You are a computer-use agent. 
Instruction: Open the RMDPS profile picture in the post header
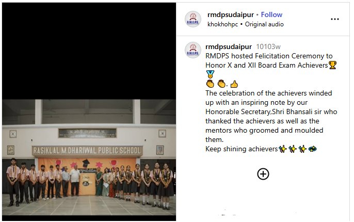coord(193,19)
